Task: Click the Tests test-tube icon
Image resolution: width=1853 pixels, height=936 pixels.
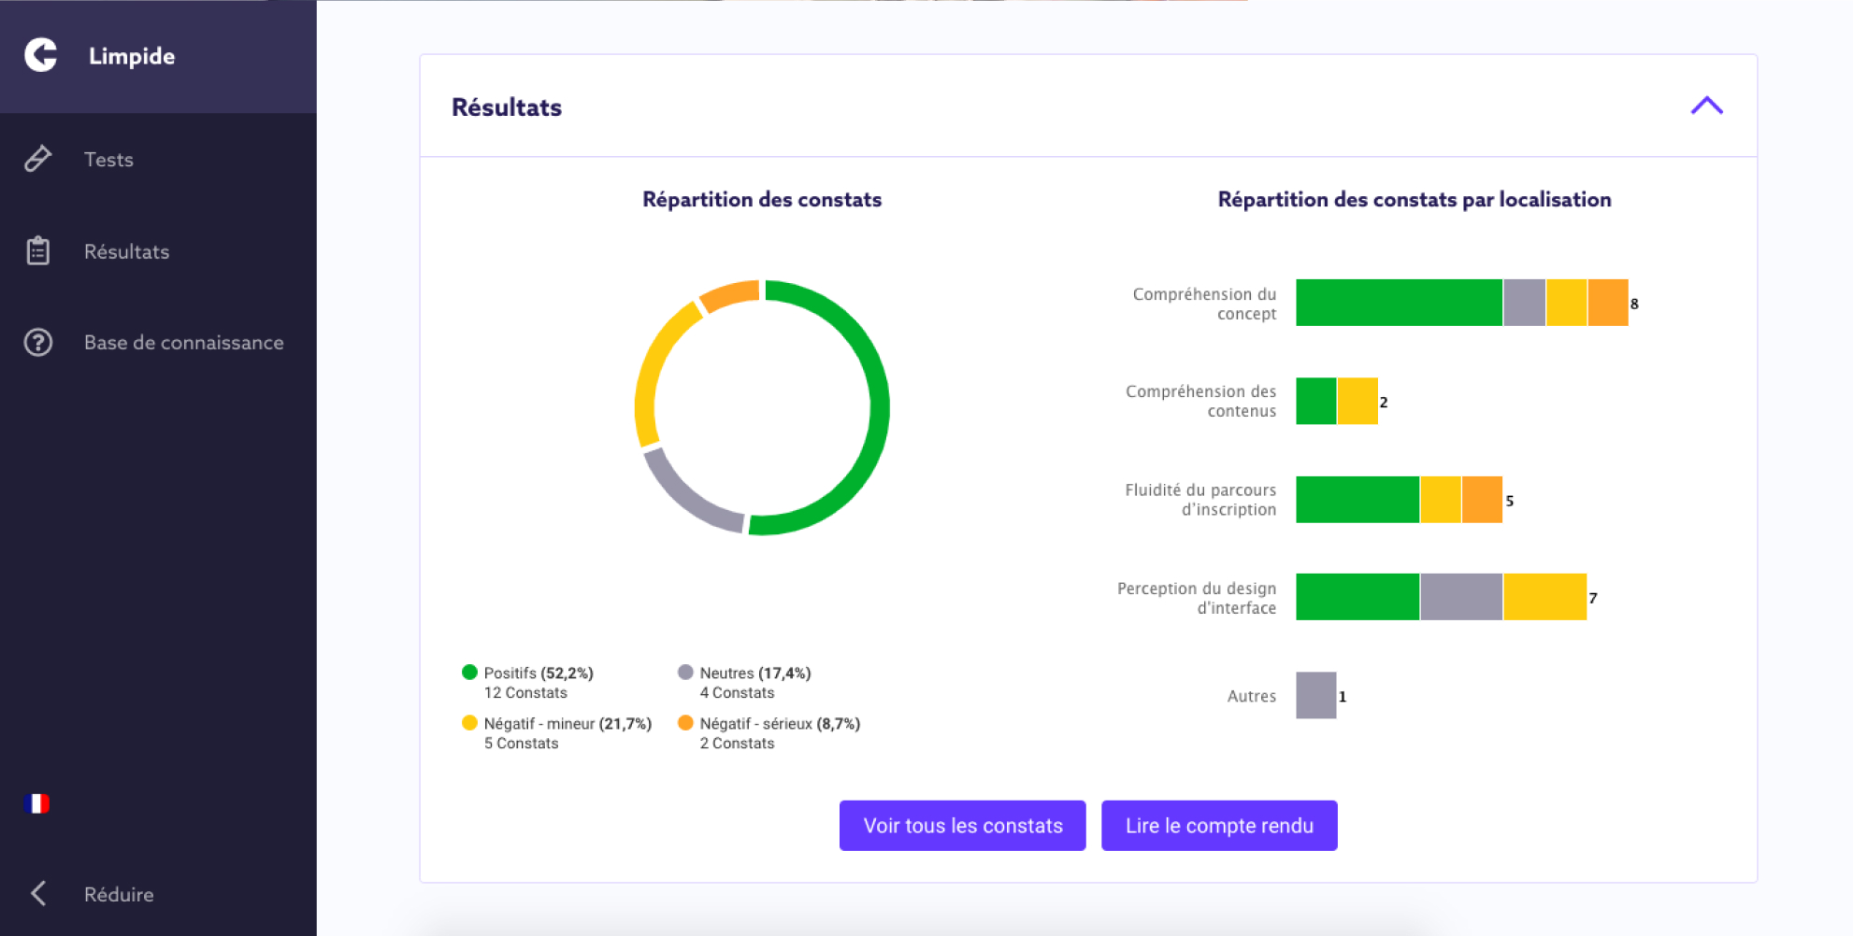Action: coord(38,159)
